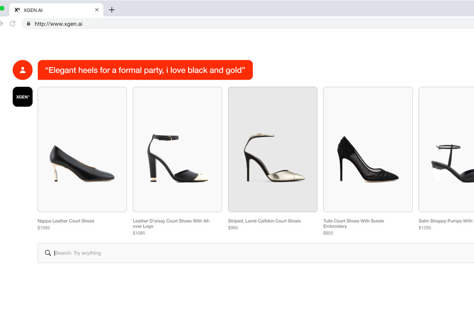Click the red query bubble about elegant heels

pyautogui.click(x=144, y=70)
